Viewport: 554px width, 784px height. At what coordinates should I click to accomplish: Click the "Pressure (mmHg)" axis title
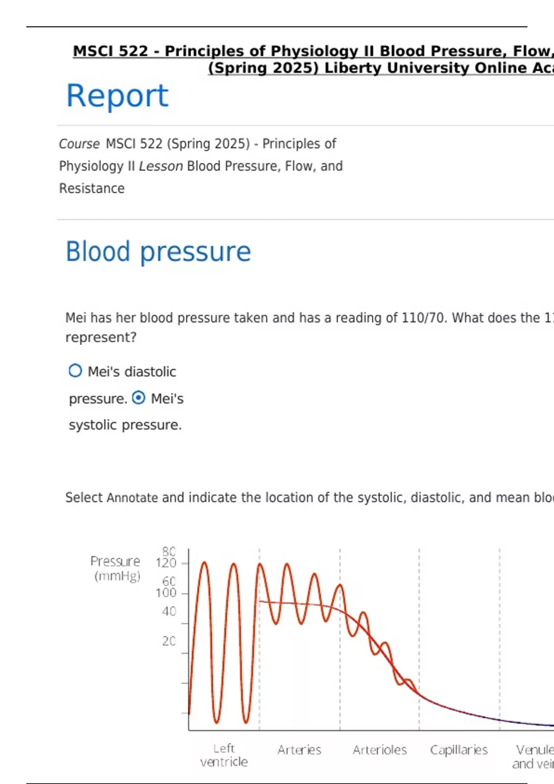click(x=115, y=568)
